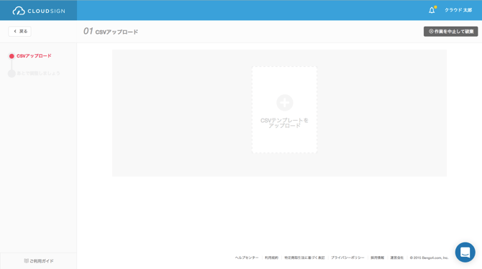The width and height of the screenshot is (482, 269).
Task: Open the 採用情報 footer link
Action: pyautogui.click(x=378, y=257)
